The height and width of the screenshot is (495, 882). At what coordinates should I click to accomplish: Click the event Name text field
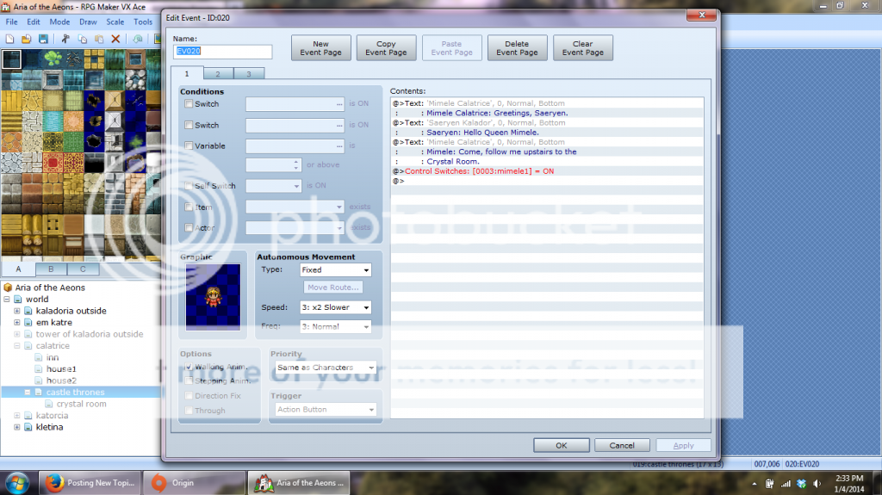point(222,52)
